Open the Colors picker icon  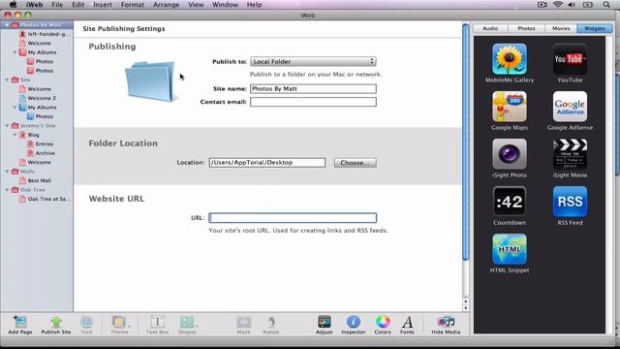coord(383,325)
